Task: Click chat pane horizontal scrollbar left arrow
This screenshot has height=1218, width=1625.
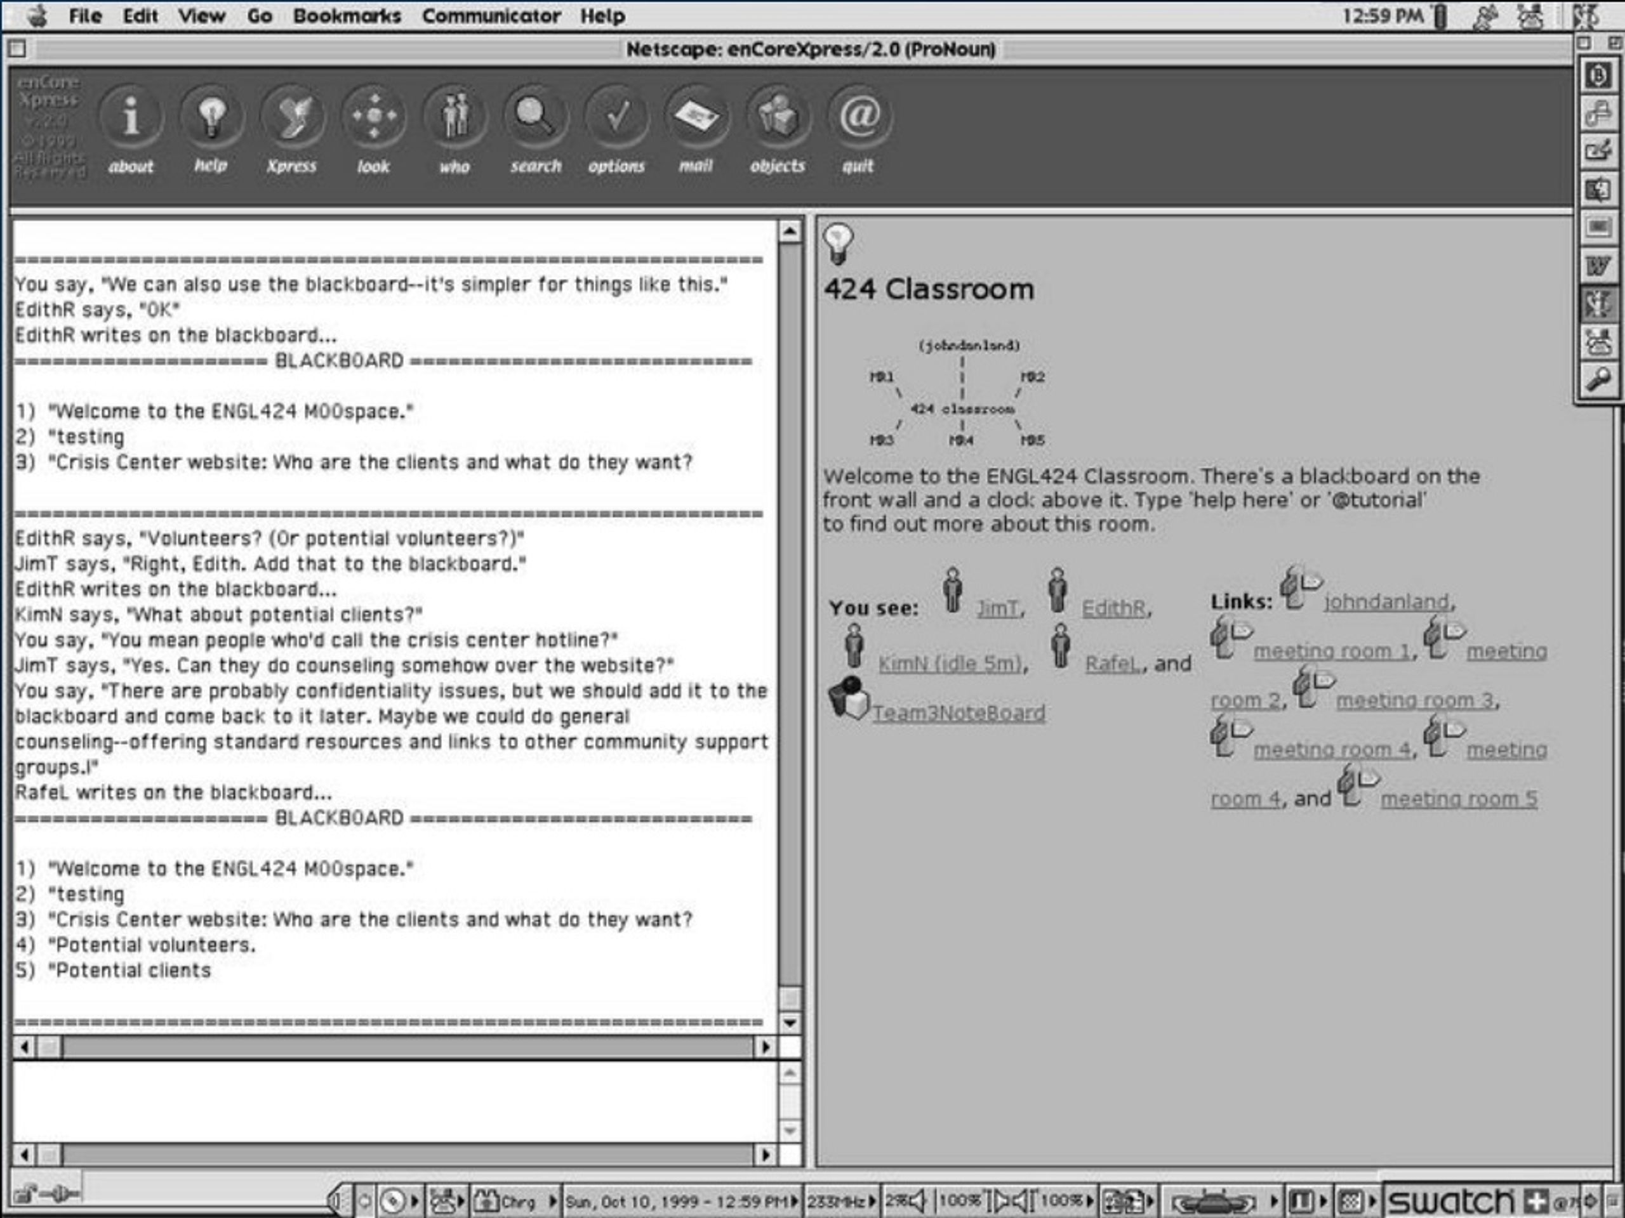Action: (24, 1046)
